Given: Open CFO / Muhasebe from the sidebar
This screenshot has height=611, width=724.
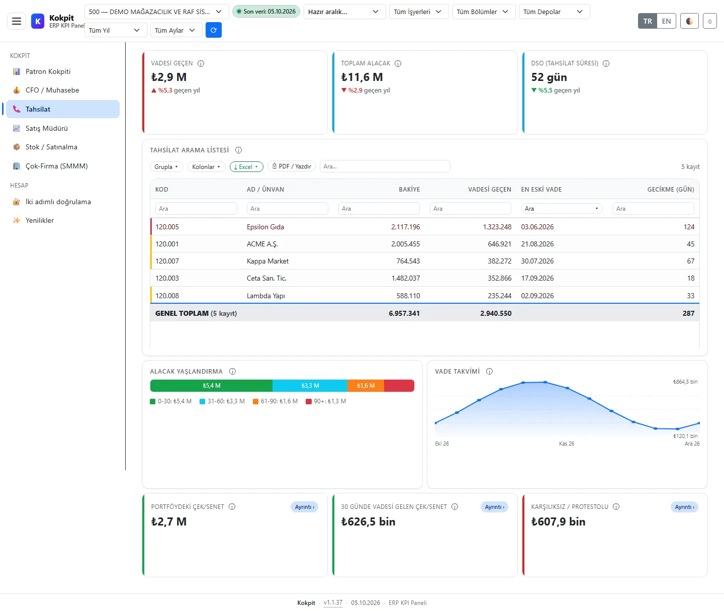Looking at the screenshot, I should pyautogui.click(x=63, y=90).
